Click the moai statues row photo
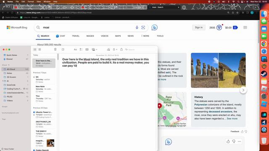The width and height of the screenshot is (269, 151). click(205, 70)
